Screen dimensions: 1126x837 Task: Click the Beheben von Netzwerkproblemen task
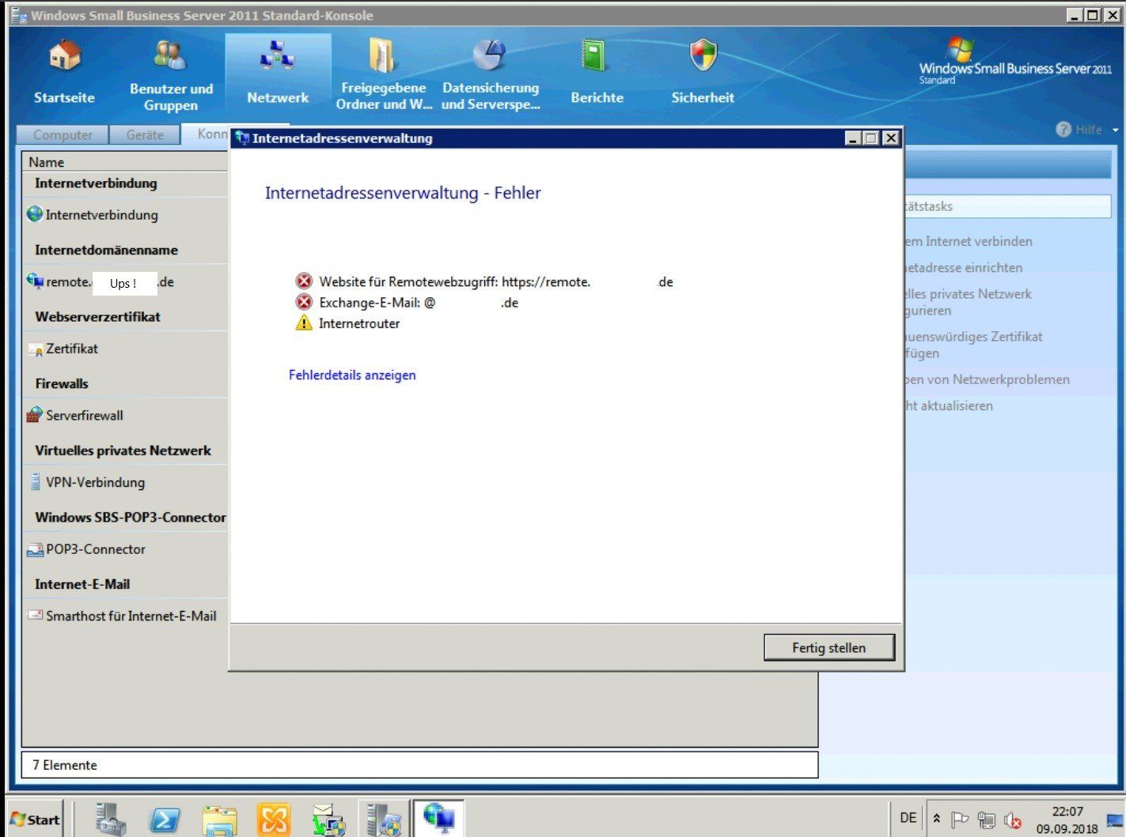coord(987,379)
